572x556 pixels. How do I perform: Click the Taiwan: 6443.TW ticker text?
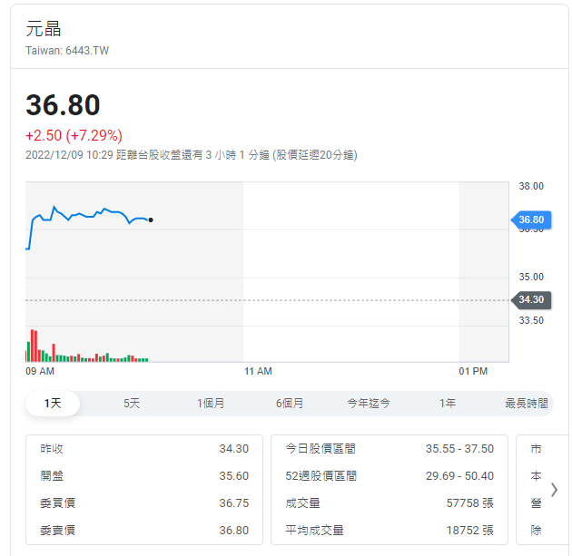coord(67,51)
